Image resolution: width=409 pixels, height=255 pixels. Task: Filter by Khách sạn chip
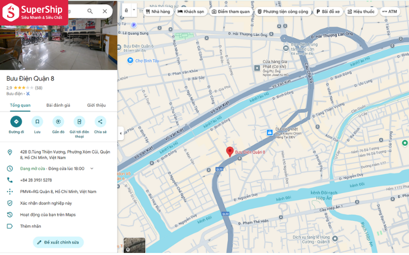coord(191,11)
